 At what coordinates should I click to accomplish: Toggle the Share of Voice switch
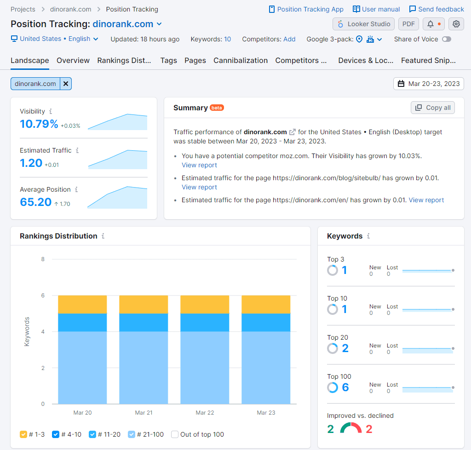pyautogui.click(x=447, y=39)
